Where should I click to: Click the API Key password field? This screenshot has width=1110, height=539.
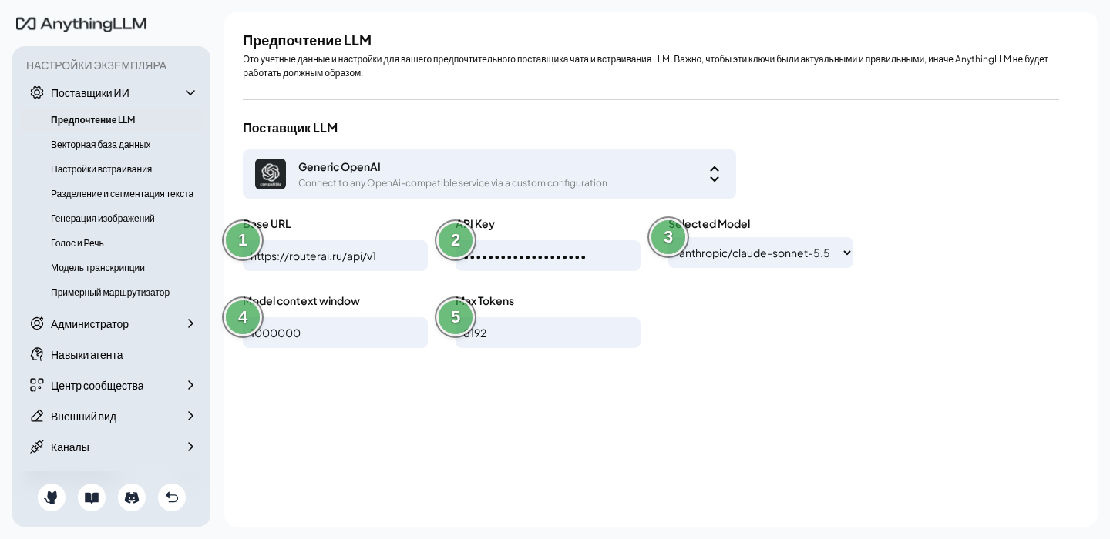coord(548,256)
